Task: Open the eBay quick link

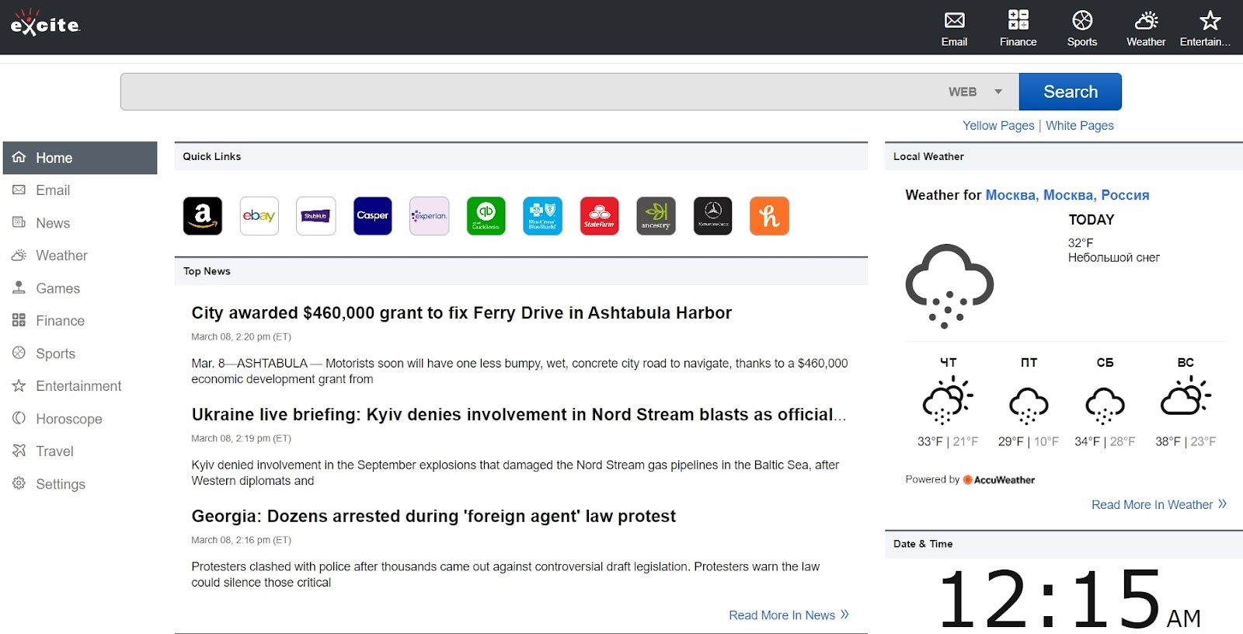Action: [x=259, y=216]
